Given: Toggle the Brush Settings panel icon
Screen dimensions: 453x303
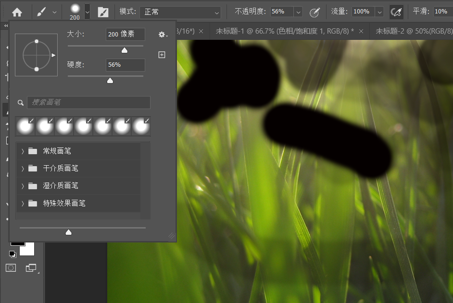Looking at the screenshot, I should 103,12.
